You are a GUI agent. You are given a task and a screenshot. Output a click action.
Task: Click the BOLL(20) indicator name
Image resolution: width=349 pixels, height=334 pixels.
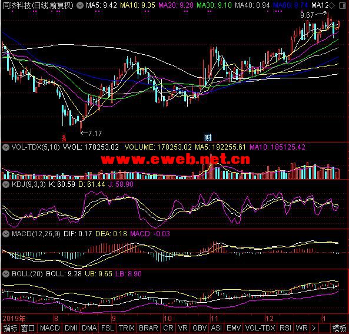tap(27, 274)
